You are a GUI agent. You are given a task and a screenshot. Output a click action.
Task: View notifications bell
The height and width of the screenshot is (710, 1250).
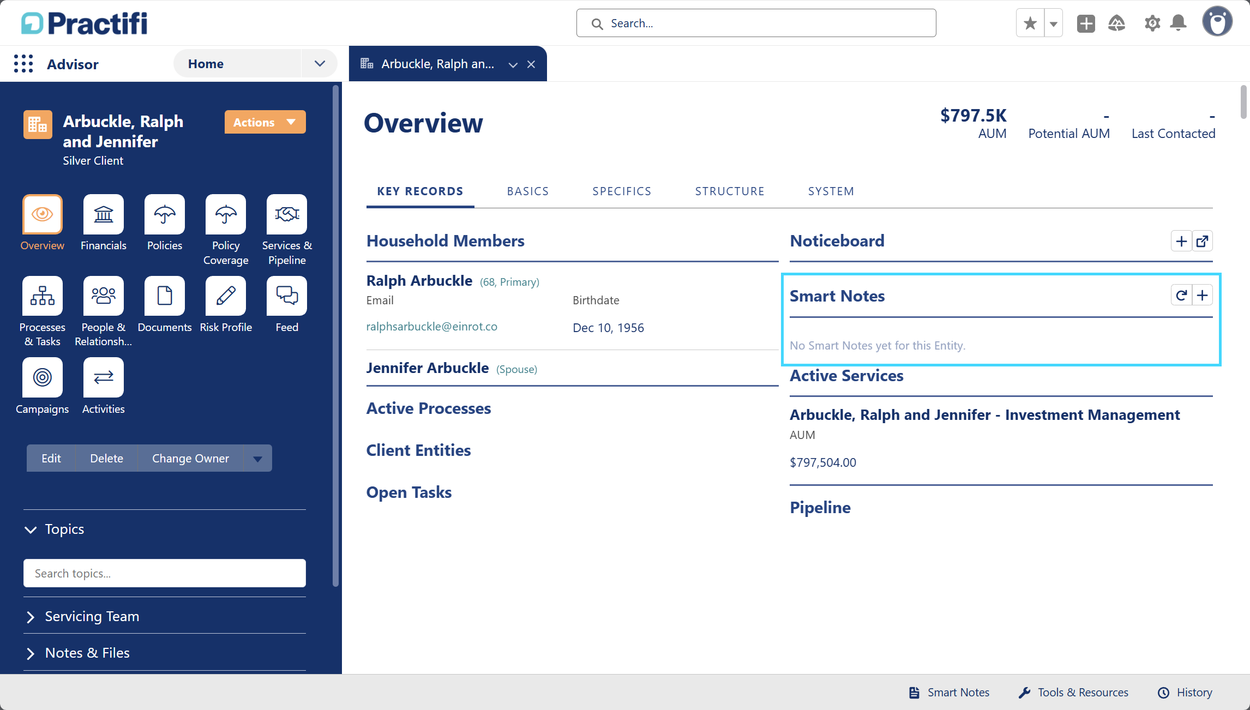pos(1179,23)
